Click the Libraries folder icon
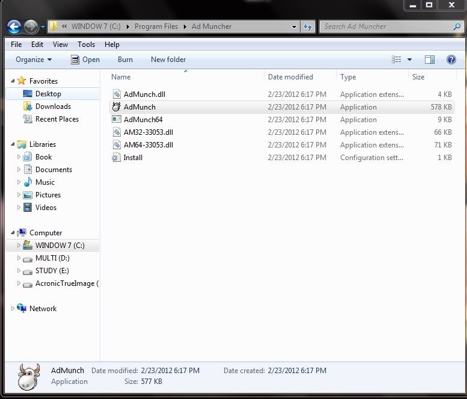Viewport: 467px width, 399px height. (x=22, y=144)
